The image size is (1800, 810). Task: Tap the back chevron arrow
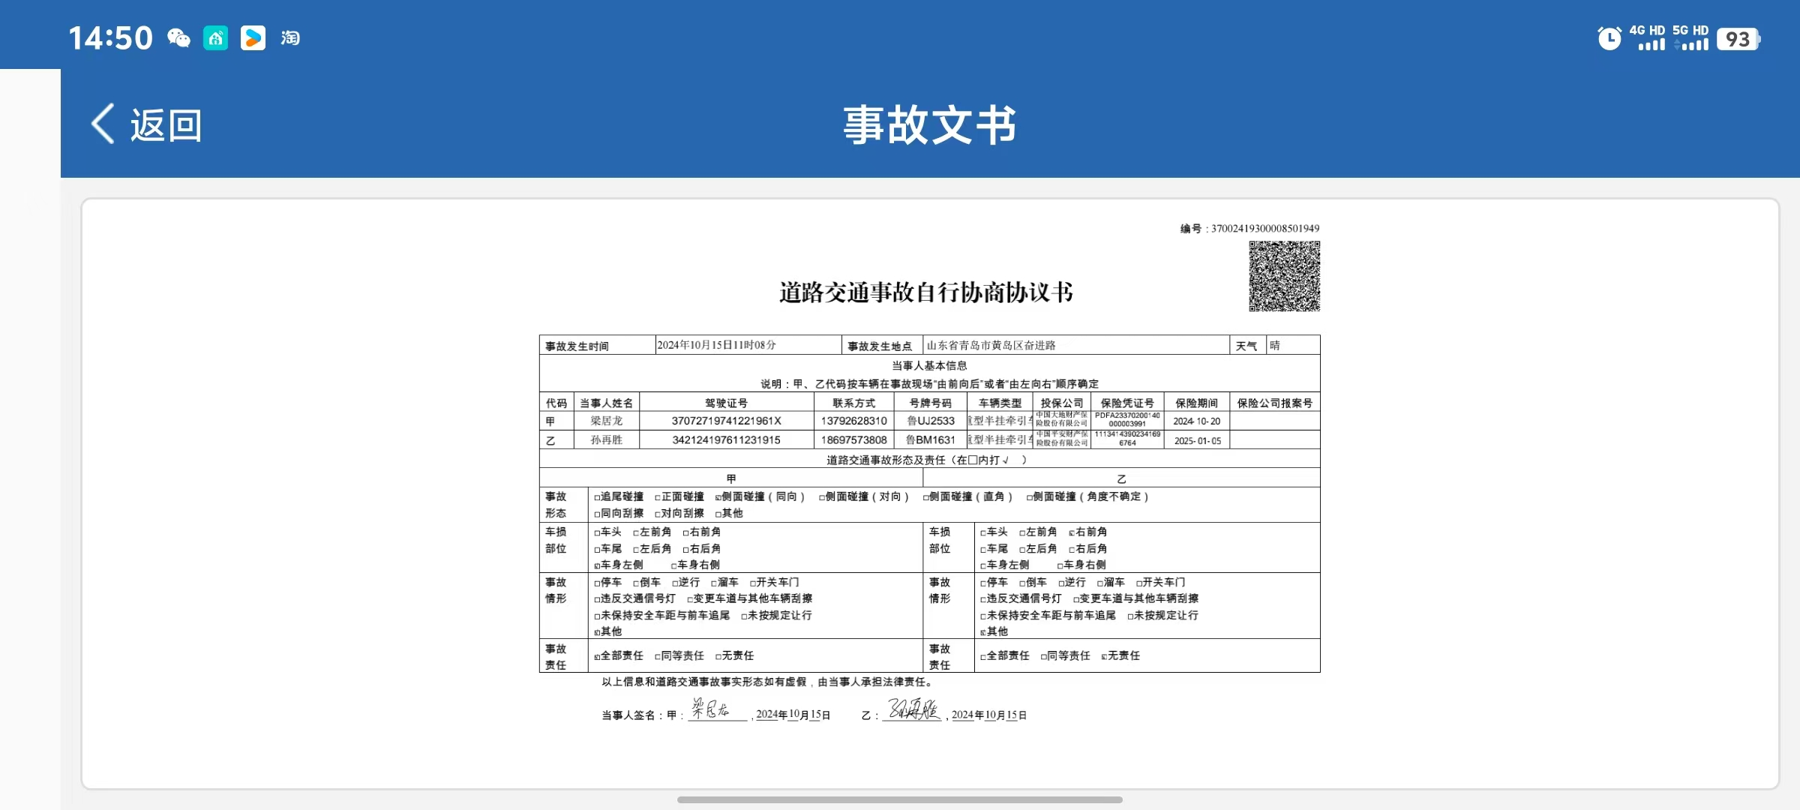point(103,124)
